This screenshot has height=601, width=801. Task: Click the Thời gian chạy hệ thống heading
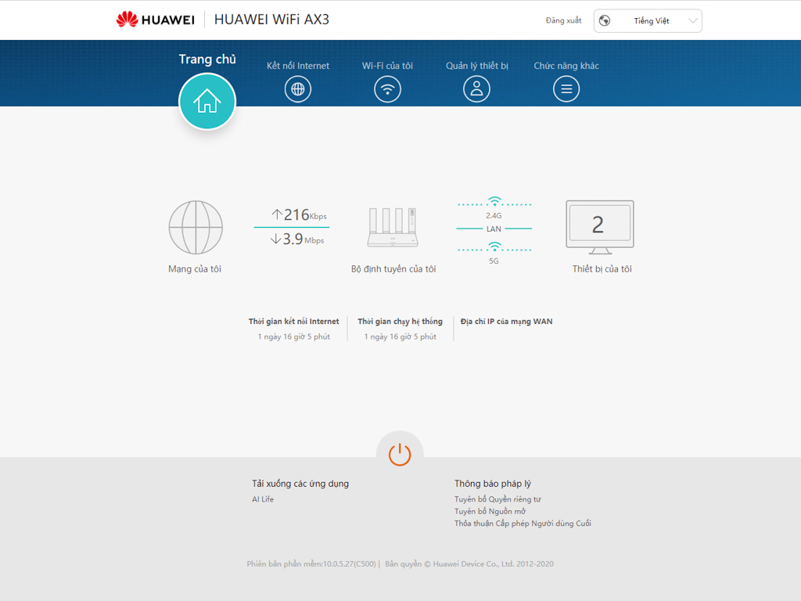pyautogui.click(x=400, y=322)
